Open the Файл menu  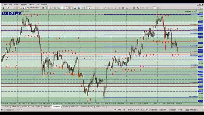[x=5, y=5]
